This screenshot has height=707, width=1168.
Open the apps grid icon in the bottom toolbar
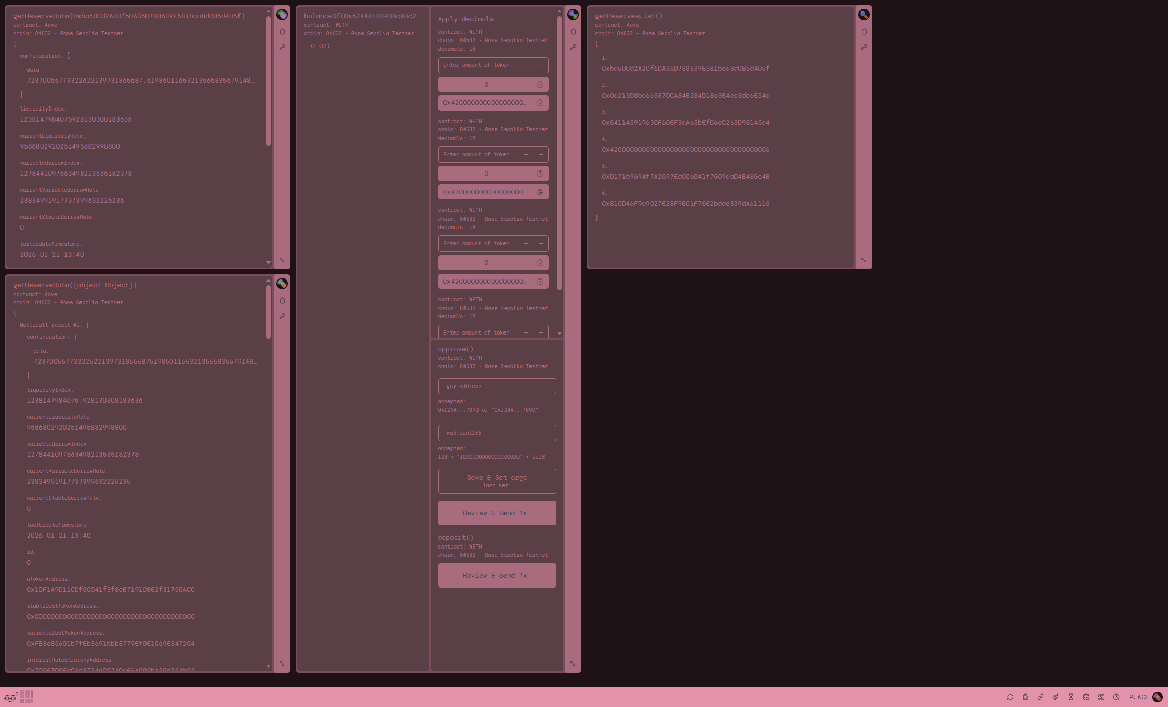pos(1101,697)
